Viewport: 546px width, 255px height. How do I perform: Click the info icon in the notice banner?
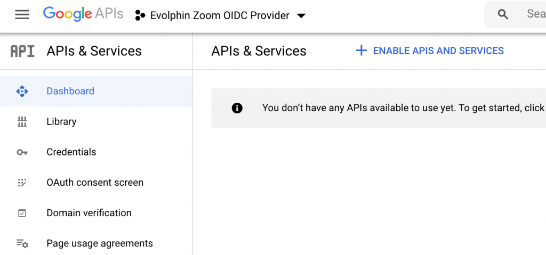(x=237, y=108)
